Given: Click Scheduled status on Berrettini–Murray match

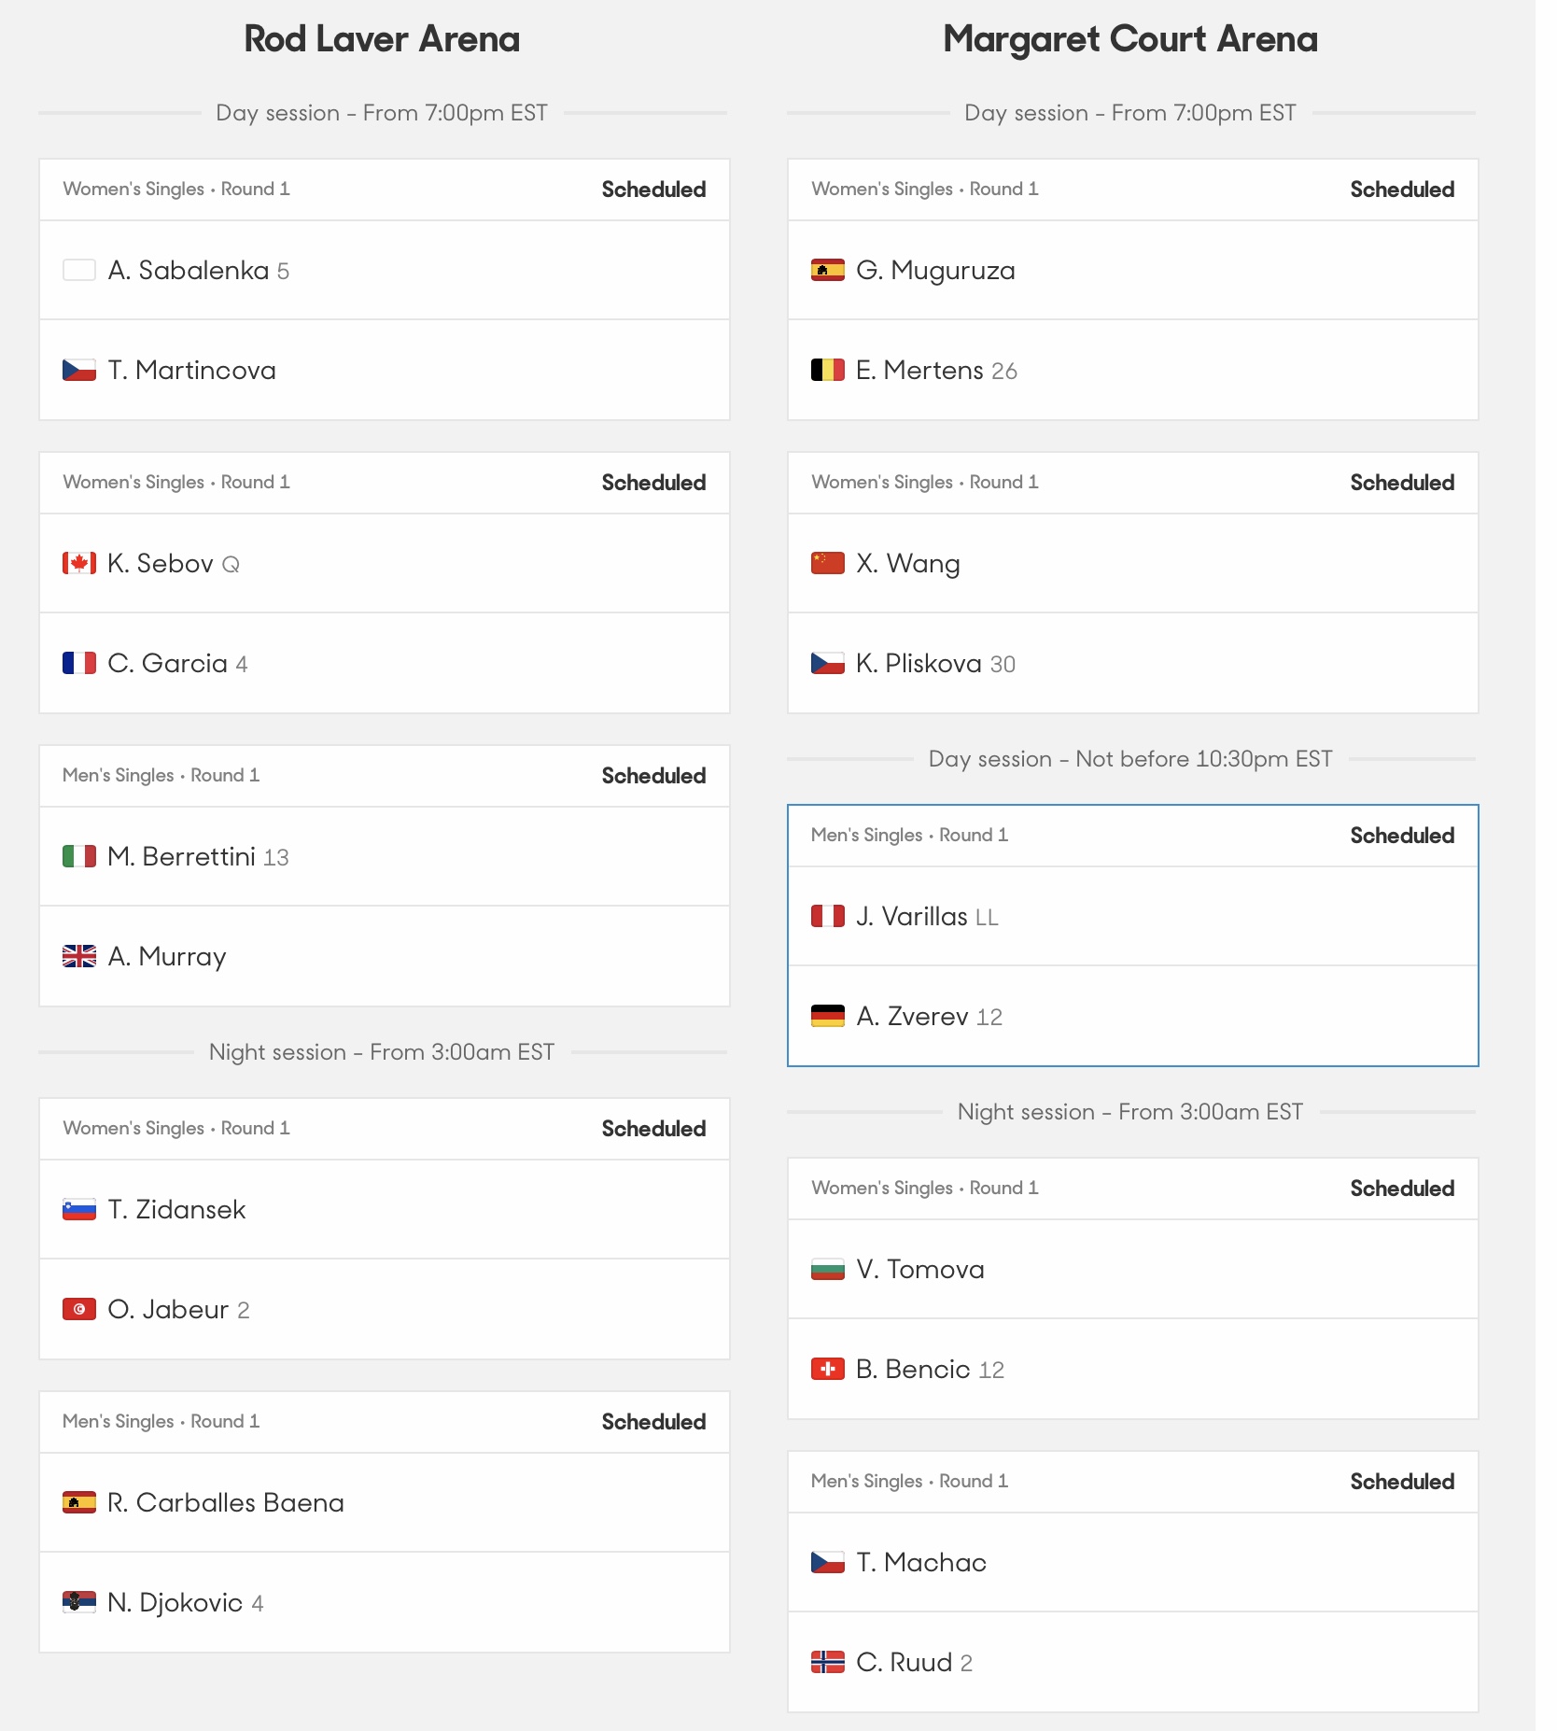Looking at the screenshot, I should click(653, 776).
